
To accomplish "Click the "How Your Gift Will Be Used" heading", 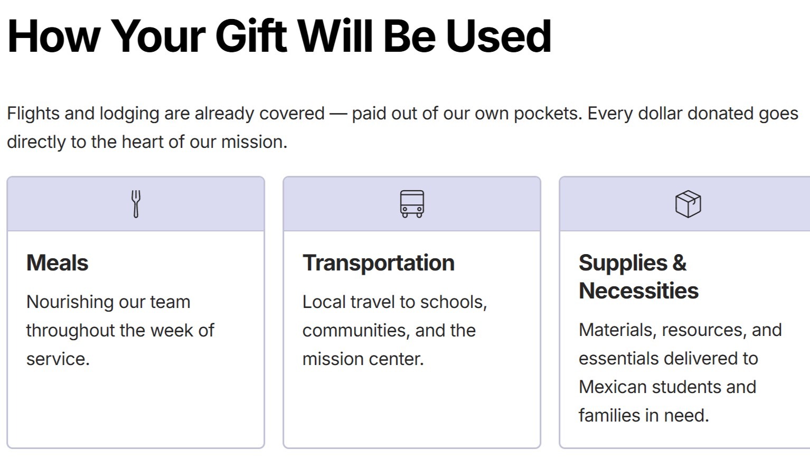I will (x=279, y=36).
